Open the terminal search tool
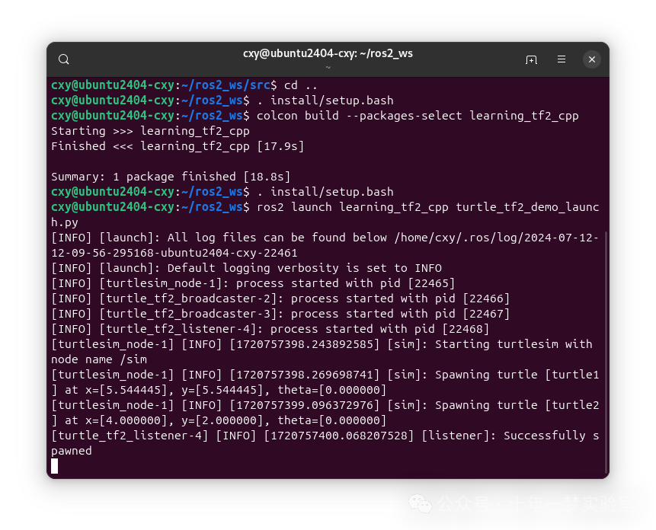The height and width of the screenshot is (530, 656). 63,59
